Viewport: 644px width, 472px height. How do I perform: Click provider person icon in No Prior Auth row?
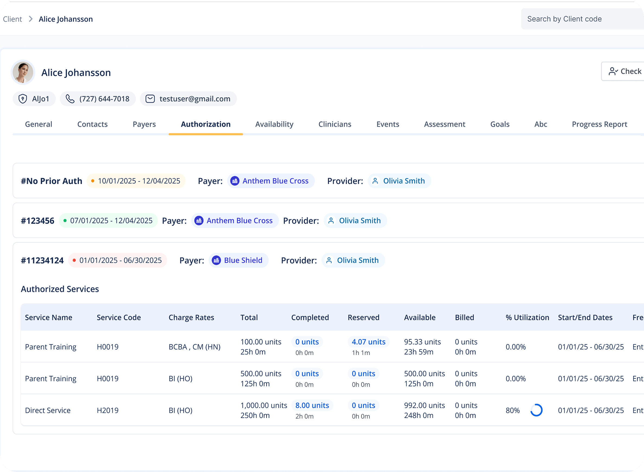(x=375, y=181)
